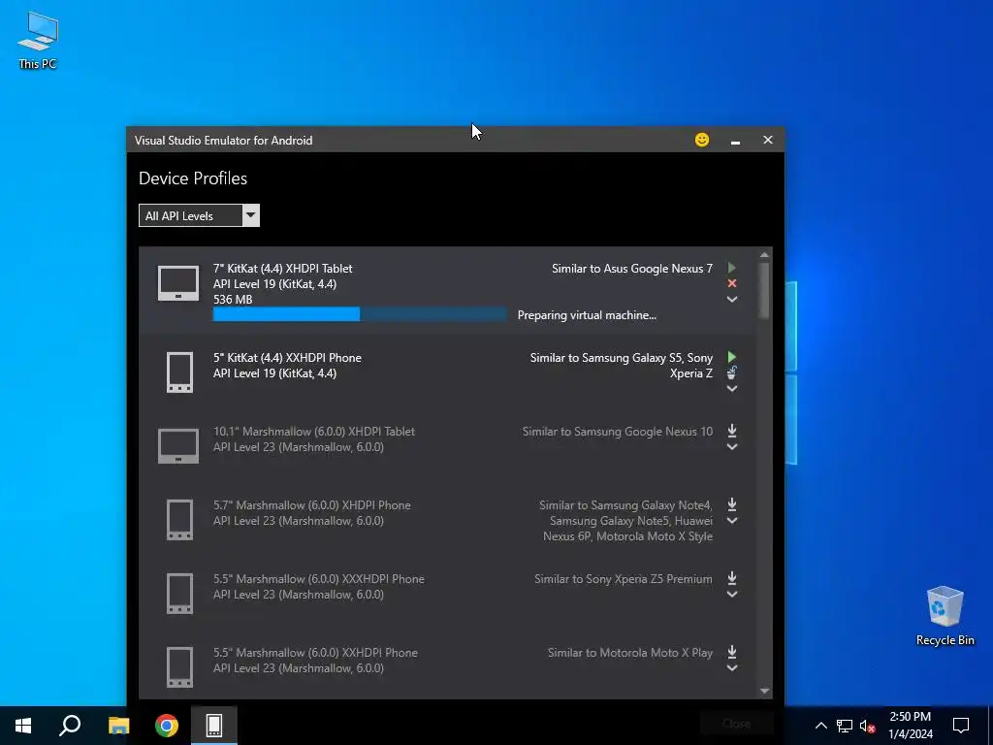
Task: Click "Similar to Motorola Moto X Play" text
Action: click(630, 653)
